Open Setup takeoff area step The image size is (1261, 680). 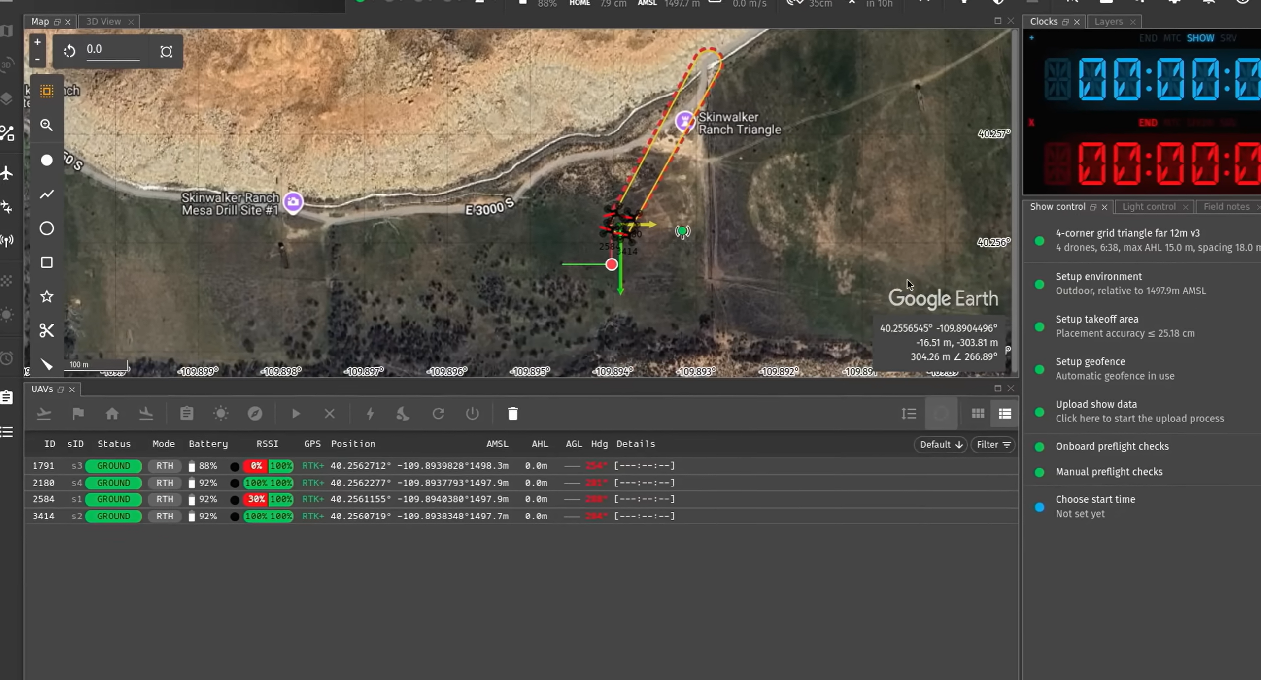click(x=1142, y=326)
